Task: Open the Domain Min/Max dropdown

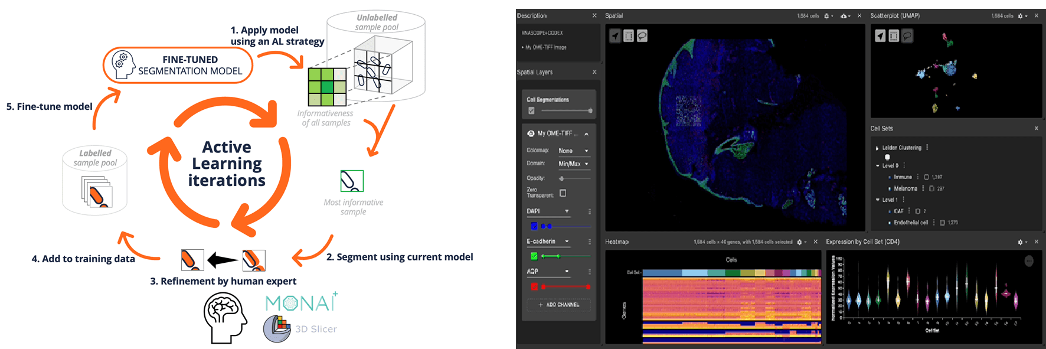Action: click(x=573, y=164)
